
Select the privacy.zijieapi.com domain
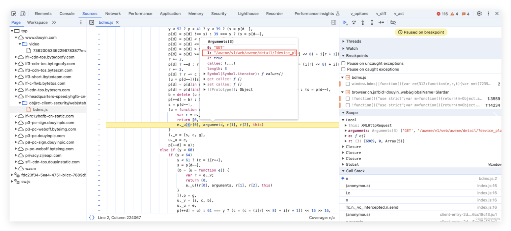click(x=43, y=155)
